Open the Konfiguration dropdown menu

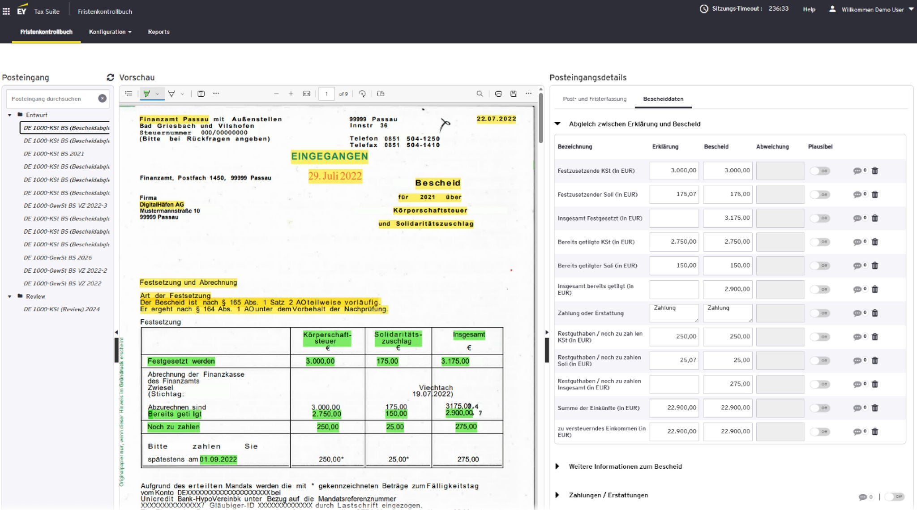(x=110, y=32)
